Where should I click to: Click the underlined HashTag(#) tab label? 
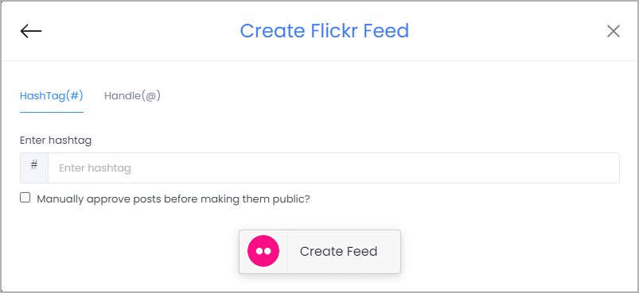point(52,95)
